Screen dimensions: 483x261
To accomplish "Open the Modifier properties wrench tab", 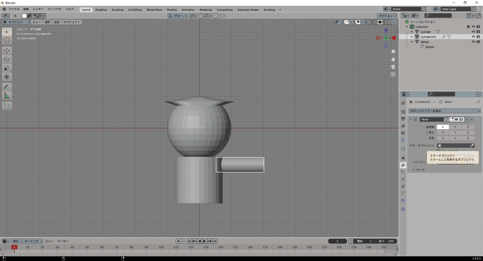I will 403,165.
